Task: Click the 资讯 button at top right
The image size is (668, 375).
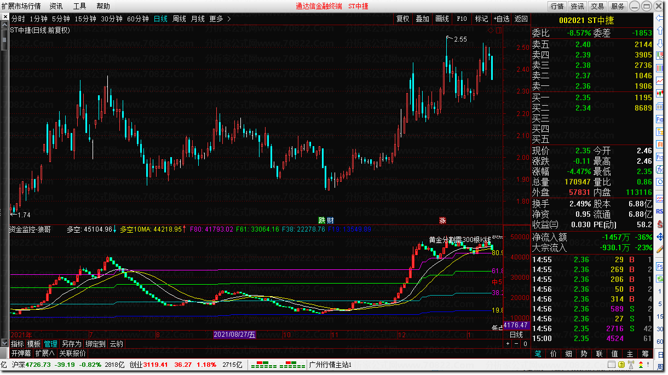Action: pyautogui.click(x=577, y=6)
